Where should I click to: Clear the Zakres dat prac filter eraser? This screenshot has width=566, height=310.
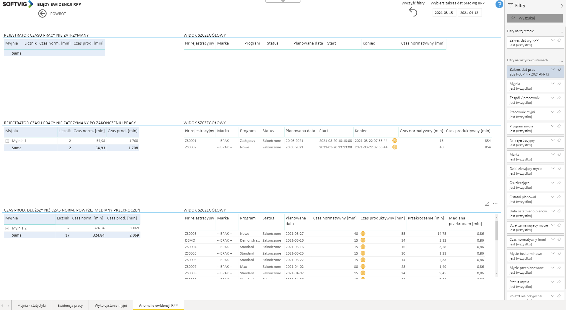[559, 70]
